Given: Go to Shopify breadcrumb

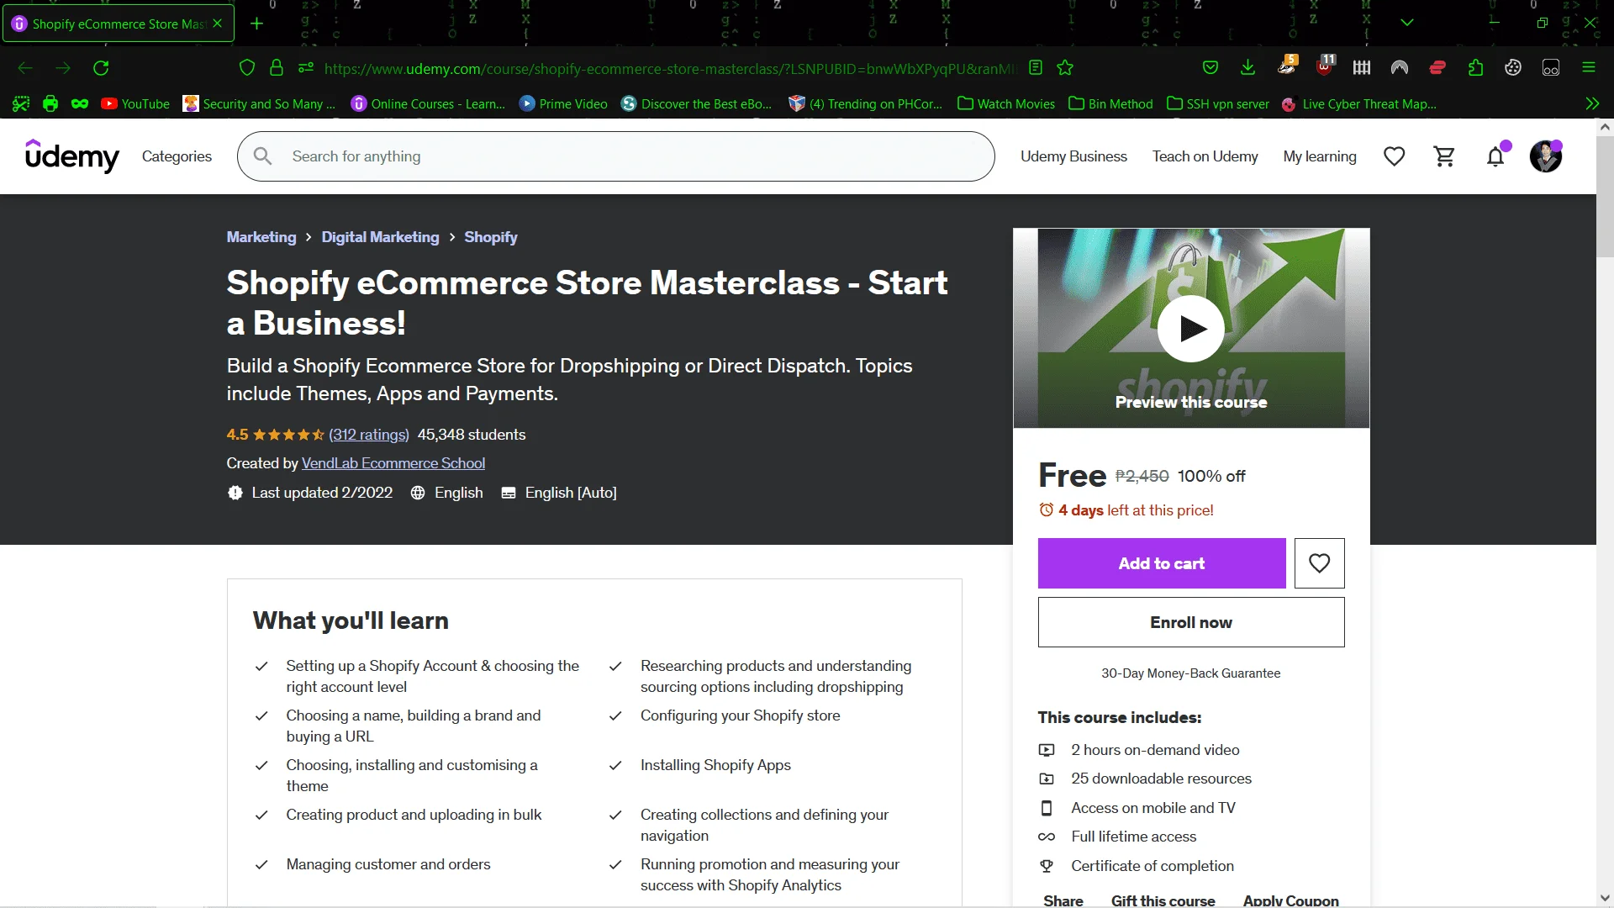Looking at the screenshot, I should 491,237.
